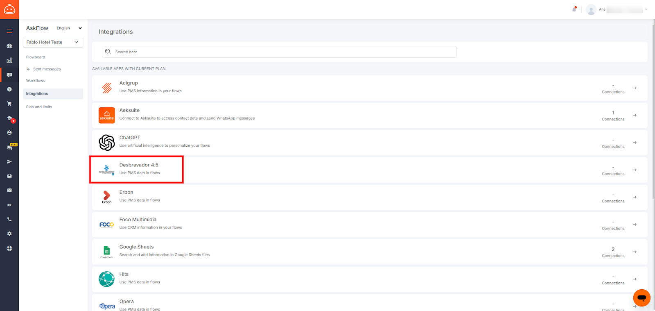655x311 pixels.
Task: Click the blue Foco logo
Action: click(107, 225)
